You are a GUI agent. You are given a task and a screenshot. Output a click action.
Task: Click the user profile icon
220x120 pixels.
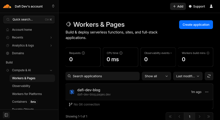point(211,6)
